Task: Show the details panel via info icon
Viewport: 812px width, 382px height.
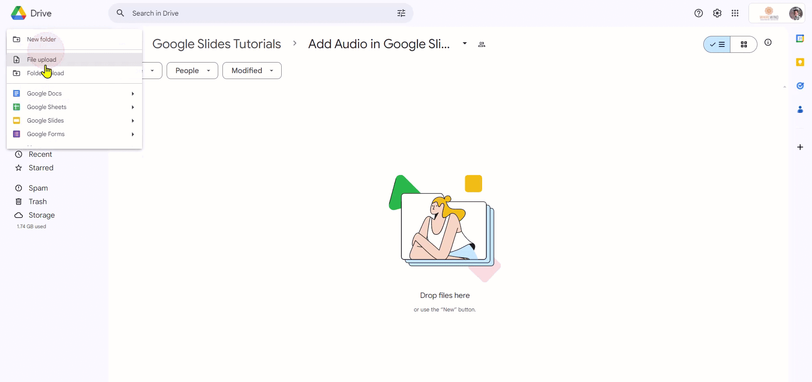Action: point(769,43)
